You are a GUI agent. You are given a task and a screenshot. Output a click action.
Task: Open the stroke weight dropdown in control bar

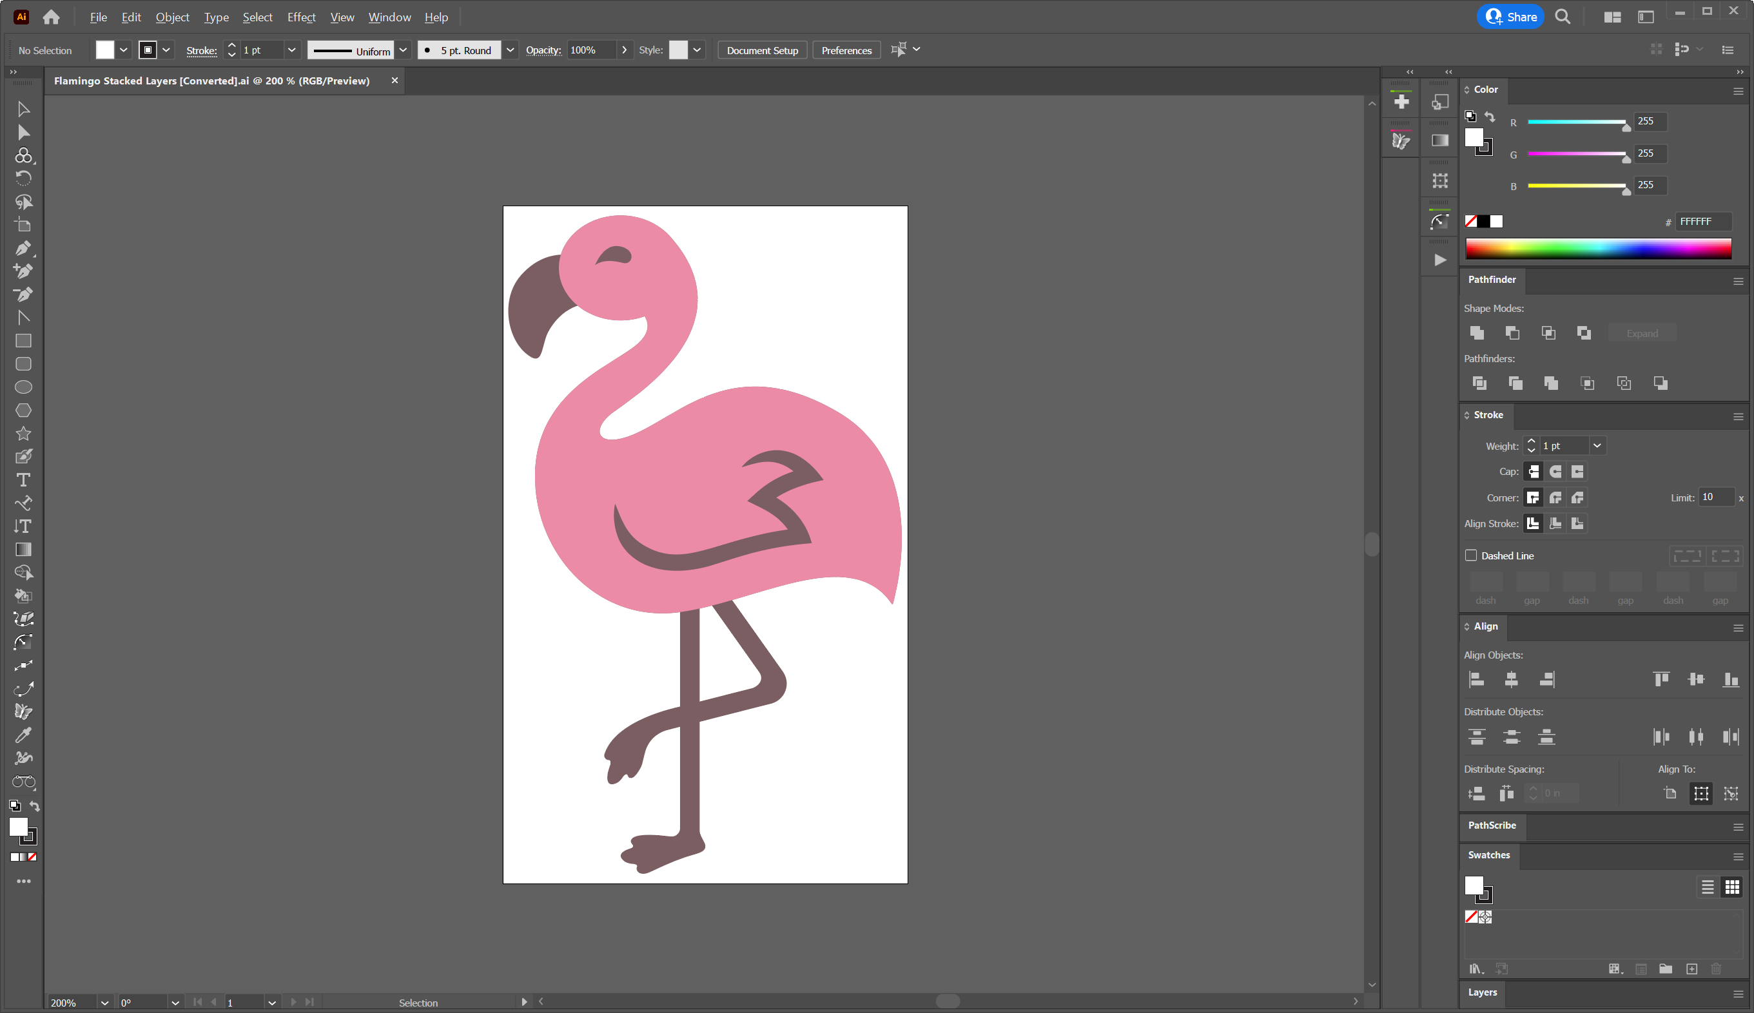coord(291,50)
